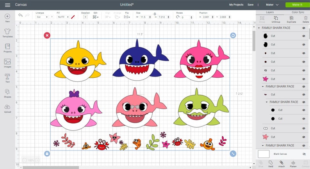Open the Templates panel
310x169 pixels.
[x=7, y=33]
